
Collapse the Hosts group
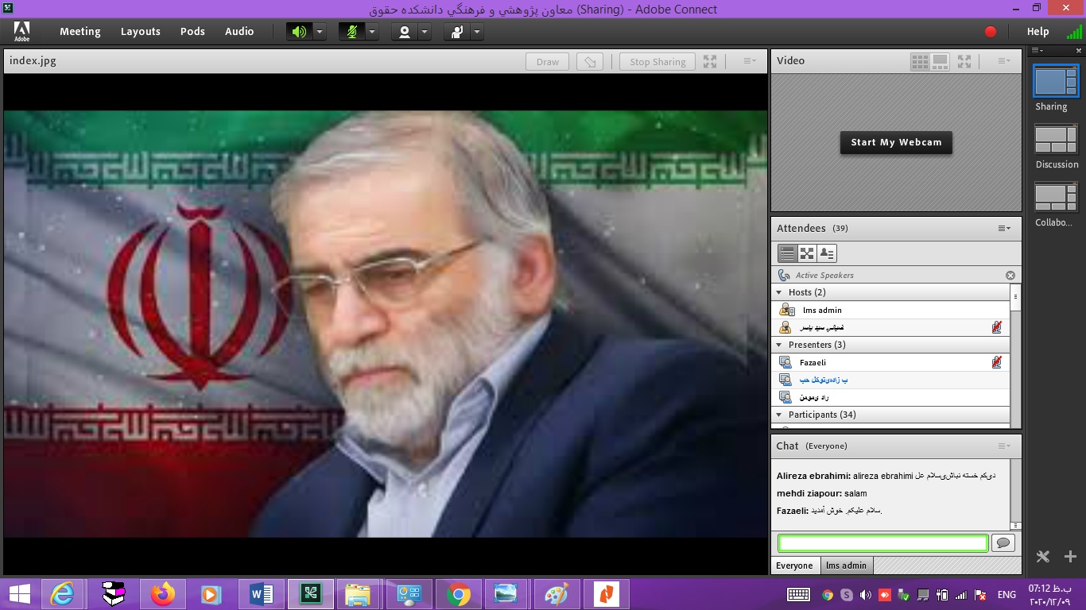coord(779,293)
